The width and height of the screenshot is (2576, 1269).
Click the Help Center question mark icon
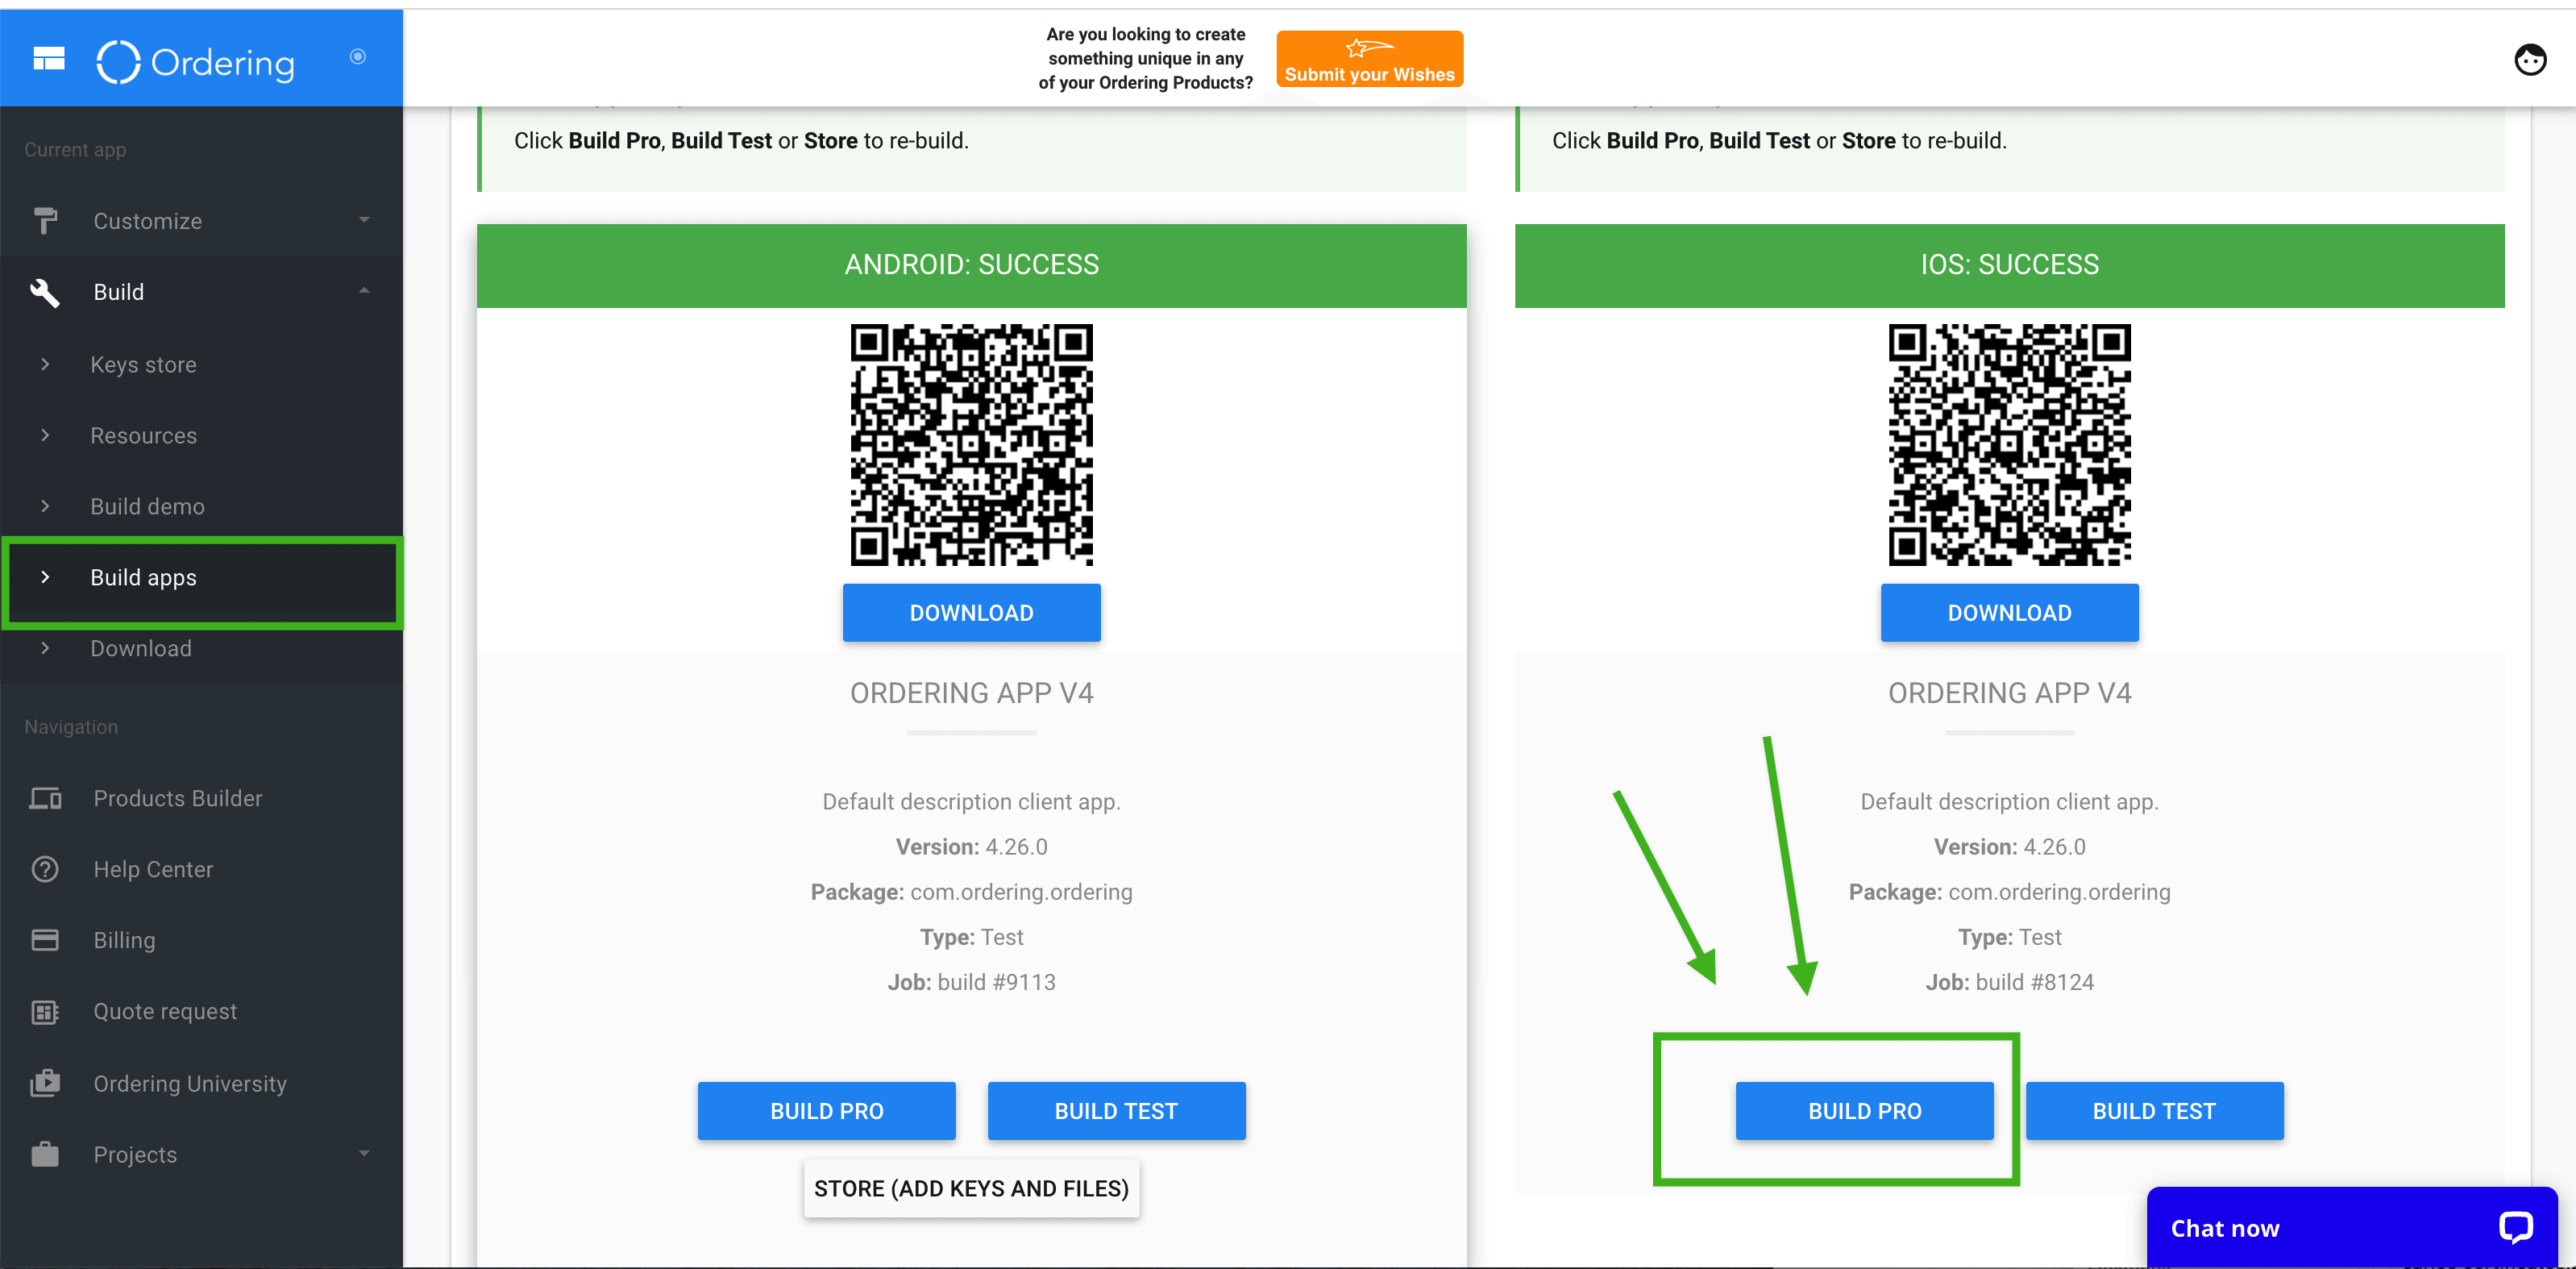click(x=45, y=869)
